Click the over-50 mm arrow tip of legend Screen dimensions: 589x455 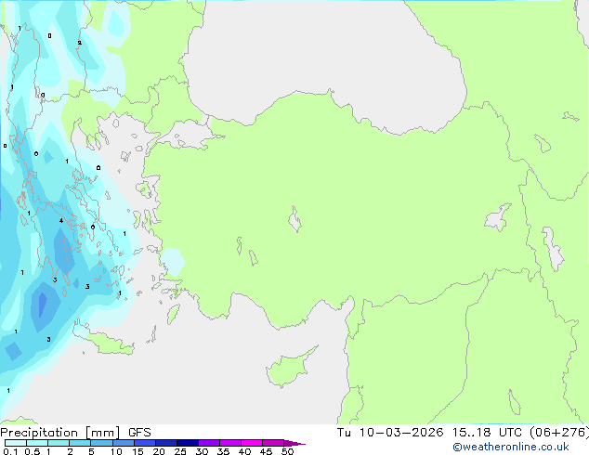click(x=294, y=443)
